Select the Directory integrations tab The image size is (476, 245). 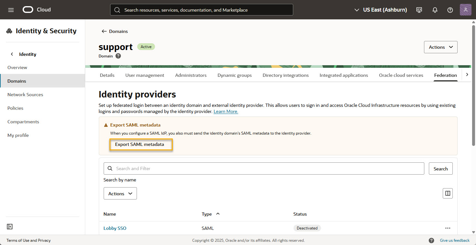click(x=285, y=75)
